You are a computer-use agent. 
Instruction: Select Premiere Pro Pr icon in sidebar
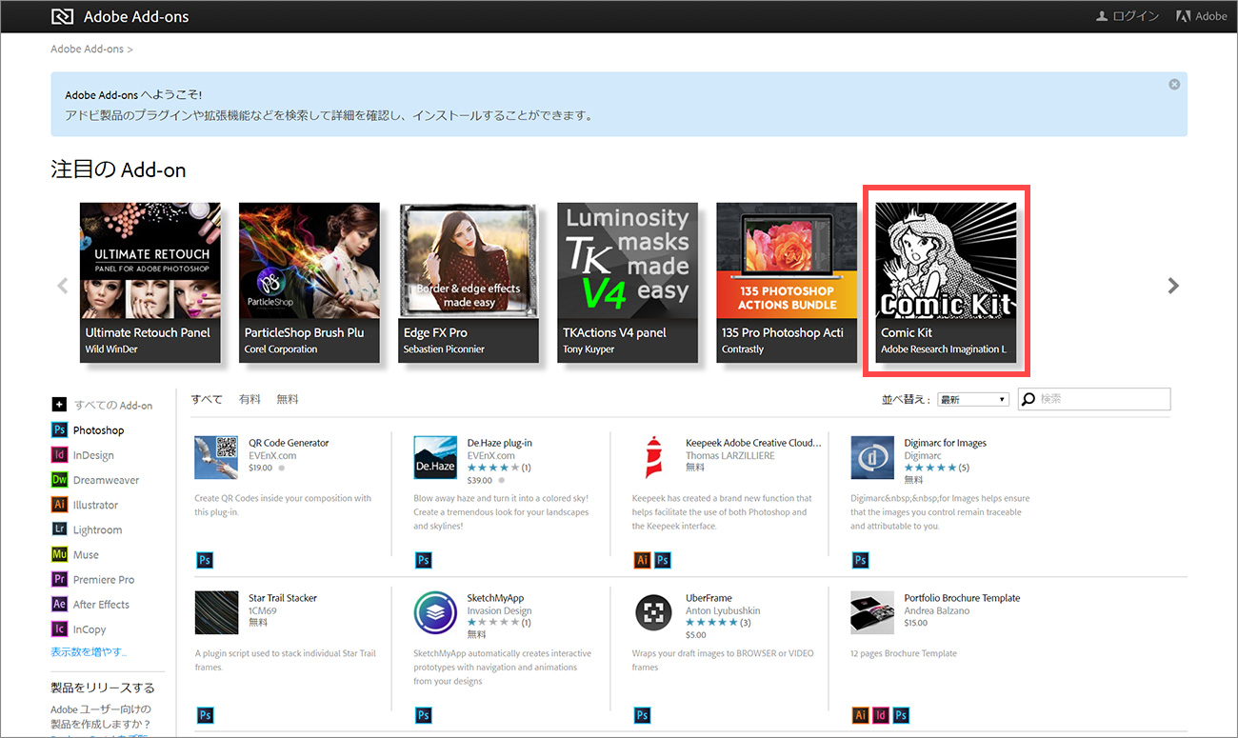(59, 578)
